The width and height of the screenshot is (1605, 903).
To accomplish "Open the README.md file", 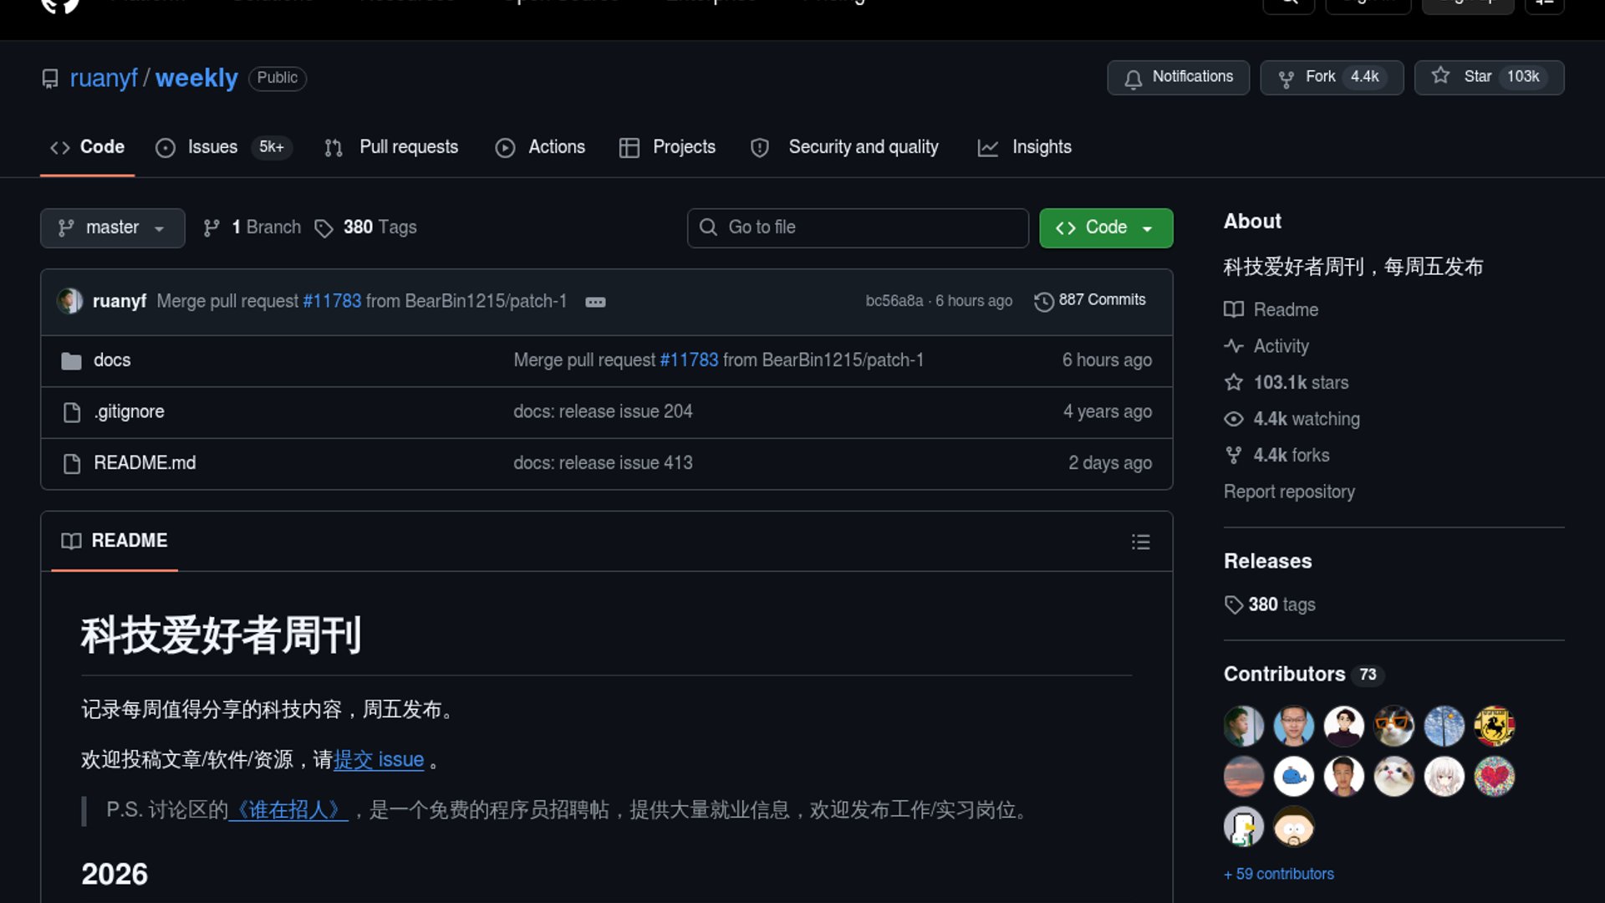I will tap(145, 463).
